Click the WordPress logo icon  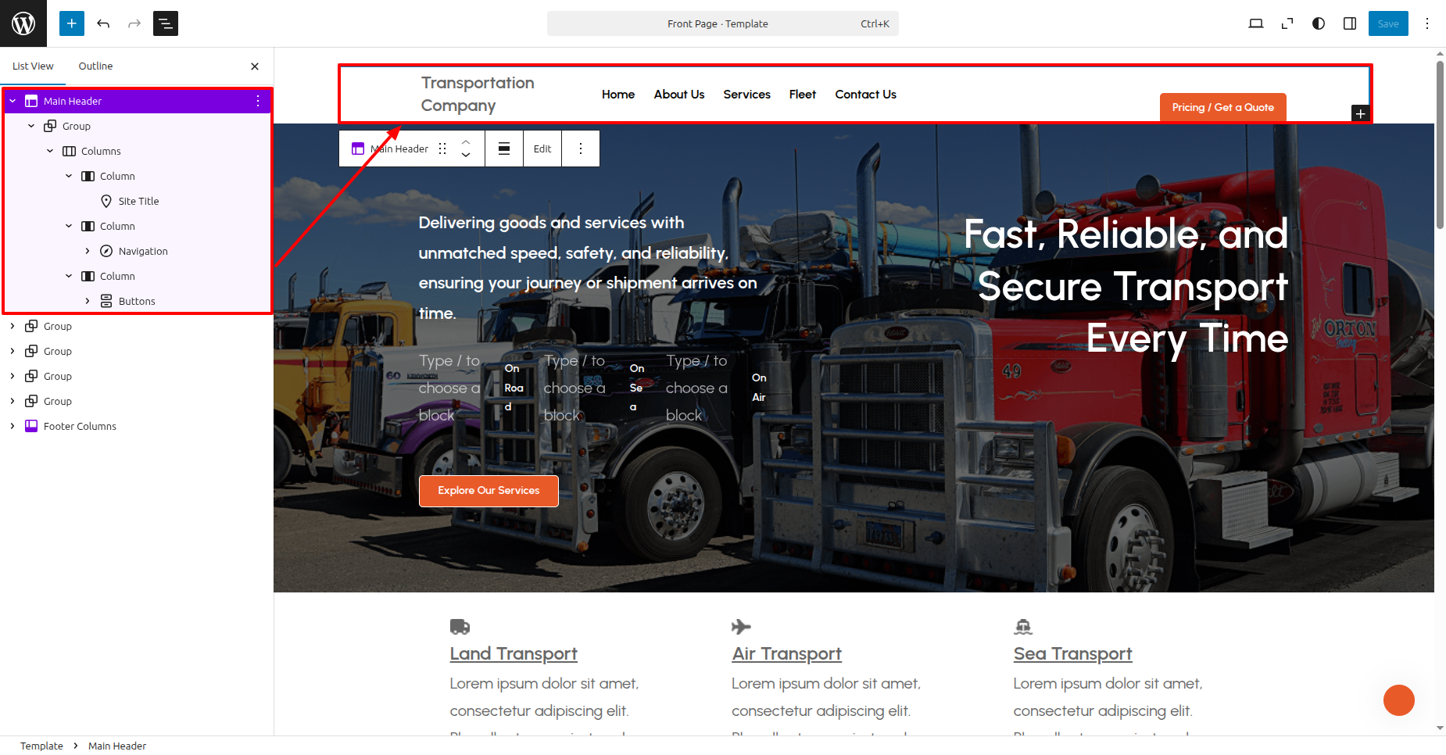[23, 23]
